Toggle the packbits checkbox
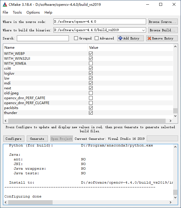The height and width of the screenshot is (208, 181). point(91,108)
